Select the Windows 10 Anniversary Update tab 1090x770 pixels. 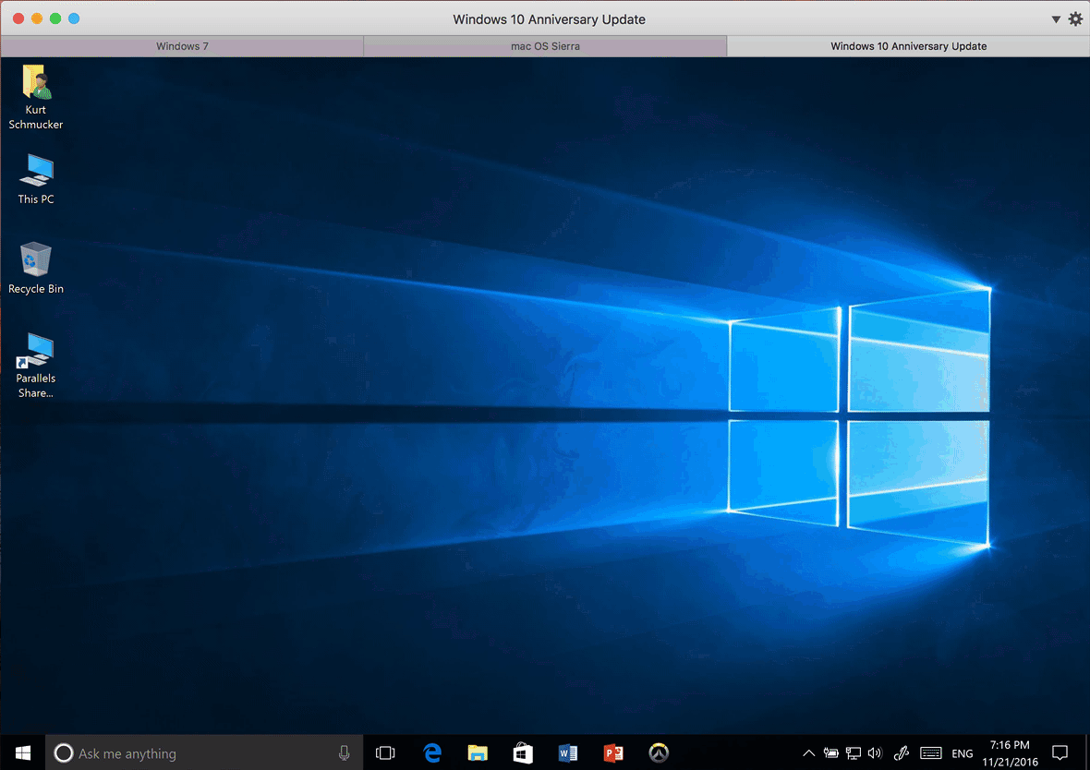click(x=909, y=46)
